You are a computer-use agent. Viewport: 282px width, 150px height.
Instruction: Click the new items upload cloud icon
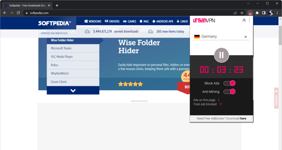[151, 32]
